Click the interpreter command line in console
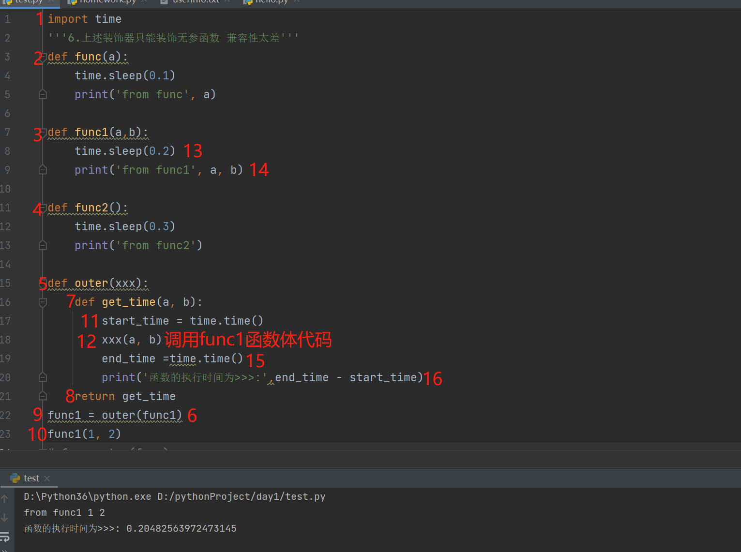Viewport: 741px width, 552px height. pos(175,496)
